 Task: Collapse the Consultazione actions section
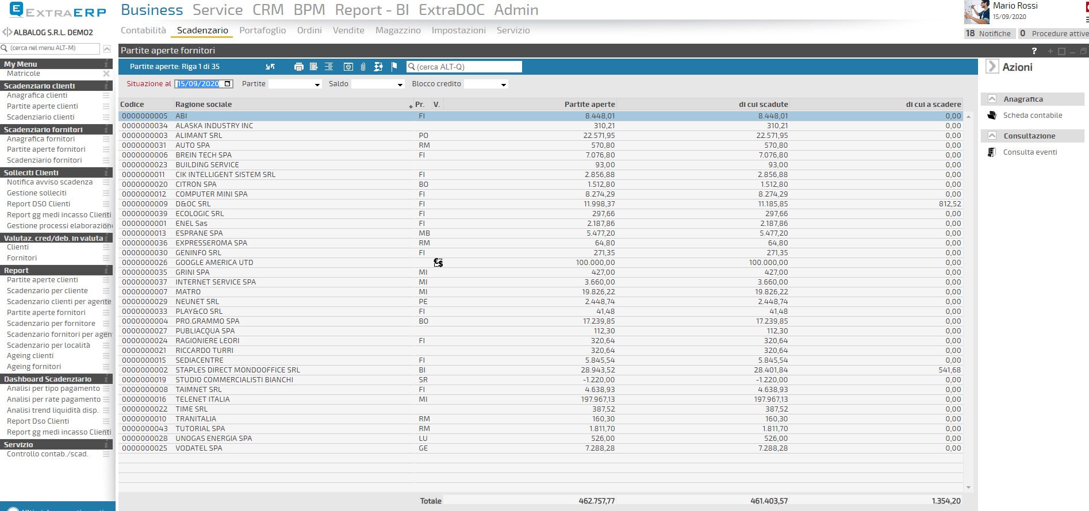point(992,136)
